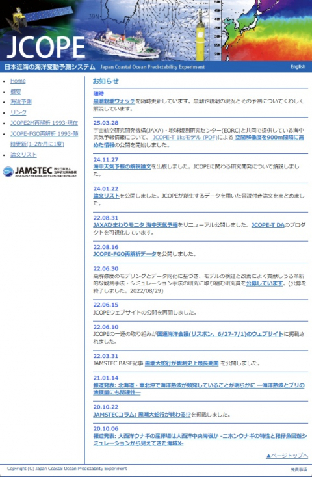This screenshot has width=312, height=477.
Task: Click the 22.03.31 date heading
Action: [x=105, y=356]
